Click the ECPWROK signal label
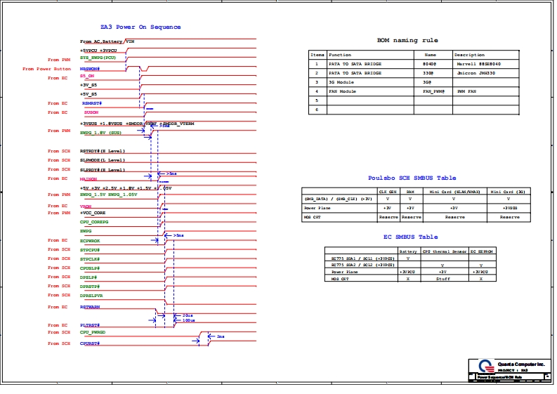Viewport: 557px width, 394px height. pyautogui.click(x=91, y=240)
